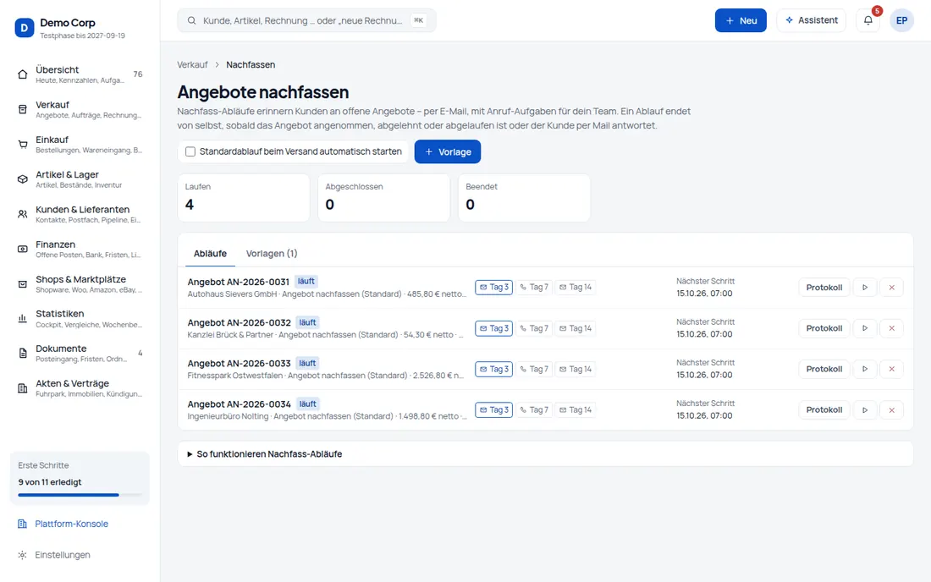
Task: Click the Einstellungen gear icon
Action: click(x=23, y=555)
